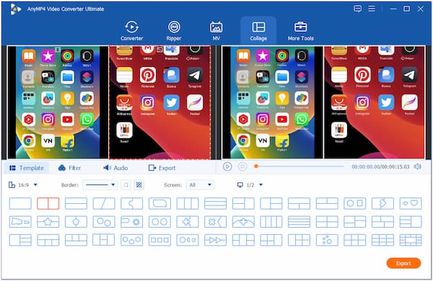Viewport: 433px width, 281px height.
Task: Mute audio with the speaker volume icon
Action: pos(417,166)
